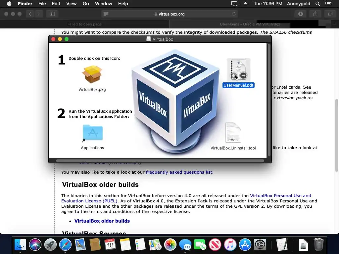Go forward in Safari

coord(38,14)
